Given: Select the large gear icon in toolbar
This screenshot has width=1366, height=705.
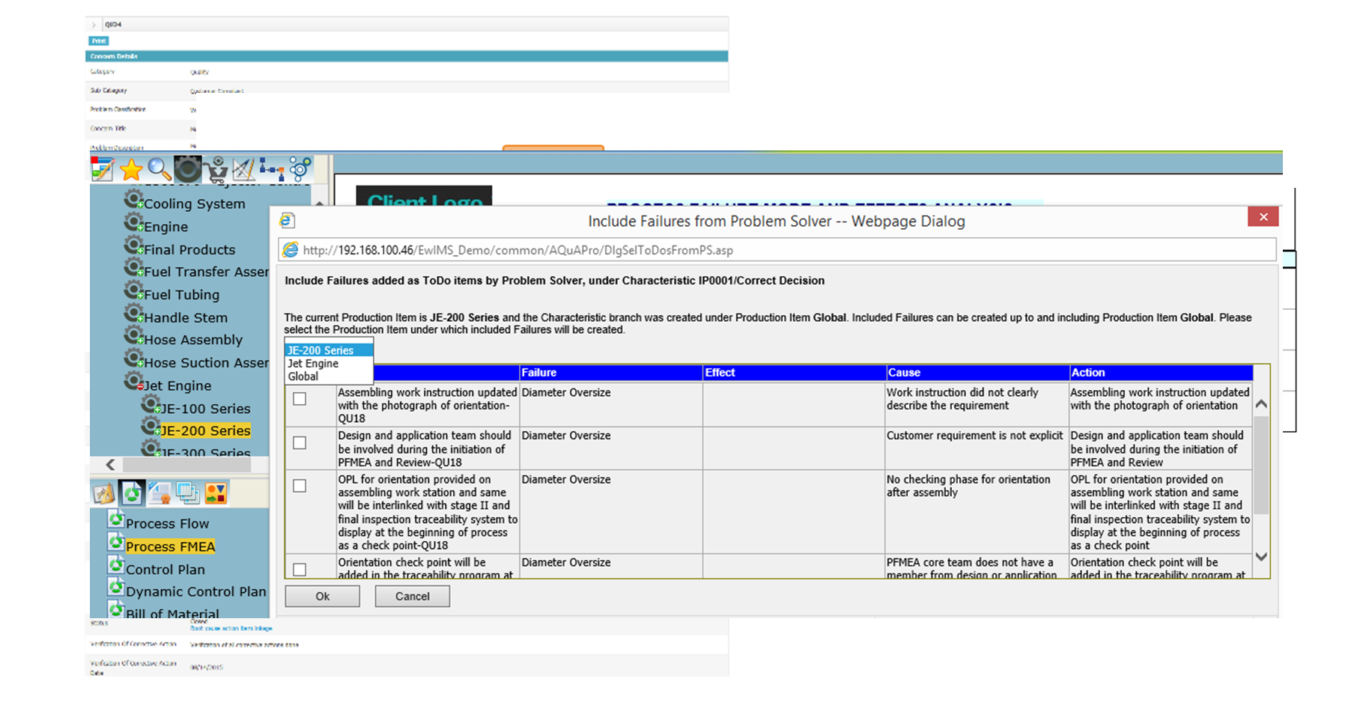Looking at the screenshot, I should point(187,170).
